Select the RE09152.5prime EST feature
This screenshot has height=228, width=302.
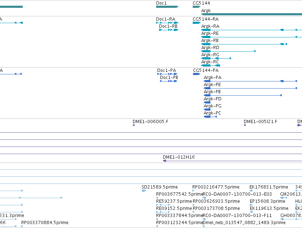pyautogui.click(x=163, y=212)
